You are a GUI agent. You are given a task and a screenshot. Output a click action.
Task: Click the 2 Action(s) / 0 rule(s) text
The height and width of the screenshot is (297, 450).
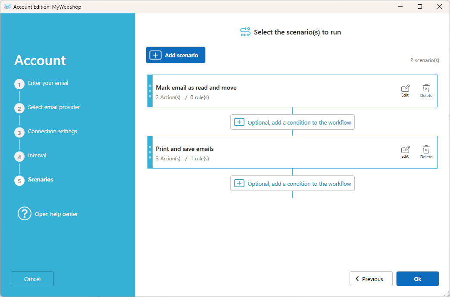pyautogui.click(x=182, y=97)
